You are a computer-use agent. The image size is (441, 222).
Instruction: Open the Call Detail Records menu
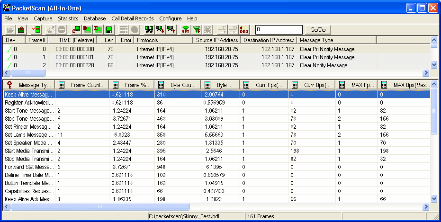[133, 18]
